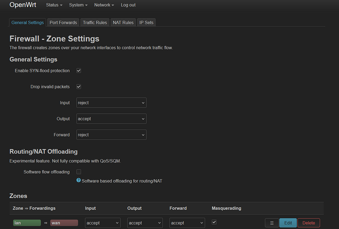Click the General Settings section heading

tap(33, 59)
